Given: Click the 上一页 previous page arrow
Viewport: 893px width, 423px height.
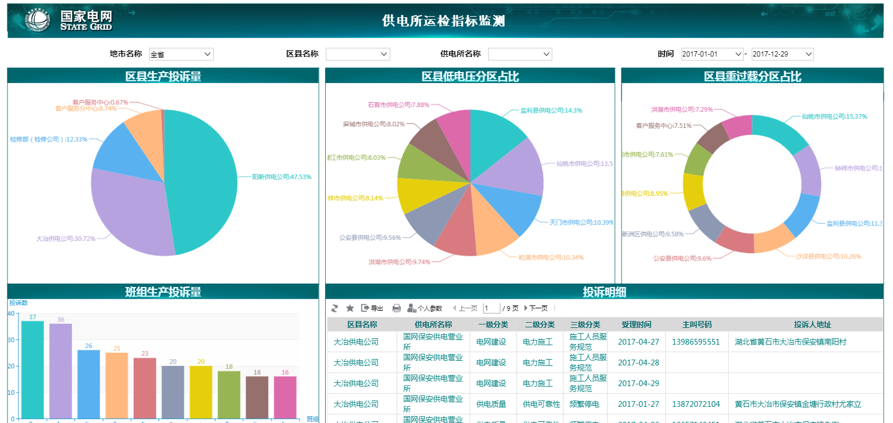Looking at the screenshot, I should [x=465, y=308].
